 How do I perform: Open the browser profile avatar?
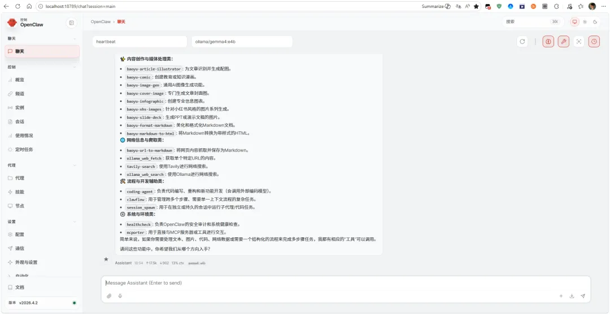point(592,6)
